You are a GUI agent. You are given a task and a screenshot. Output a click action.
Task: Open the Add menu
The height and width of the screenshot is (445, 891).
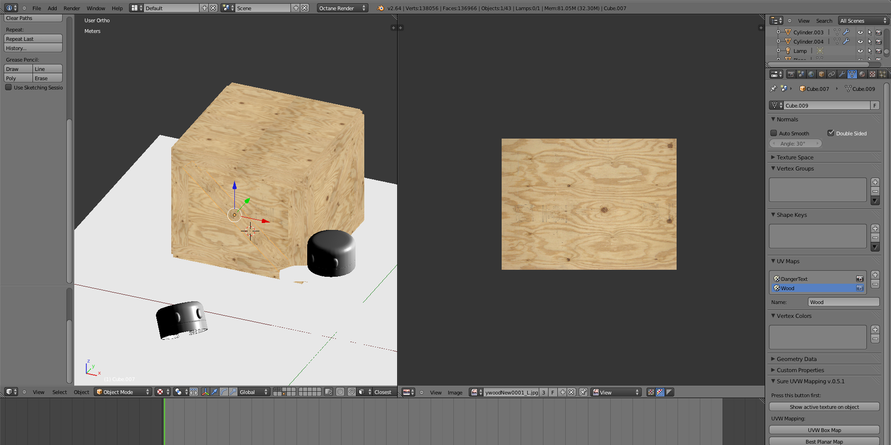point(52,8)
